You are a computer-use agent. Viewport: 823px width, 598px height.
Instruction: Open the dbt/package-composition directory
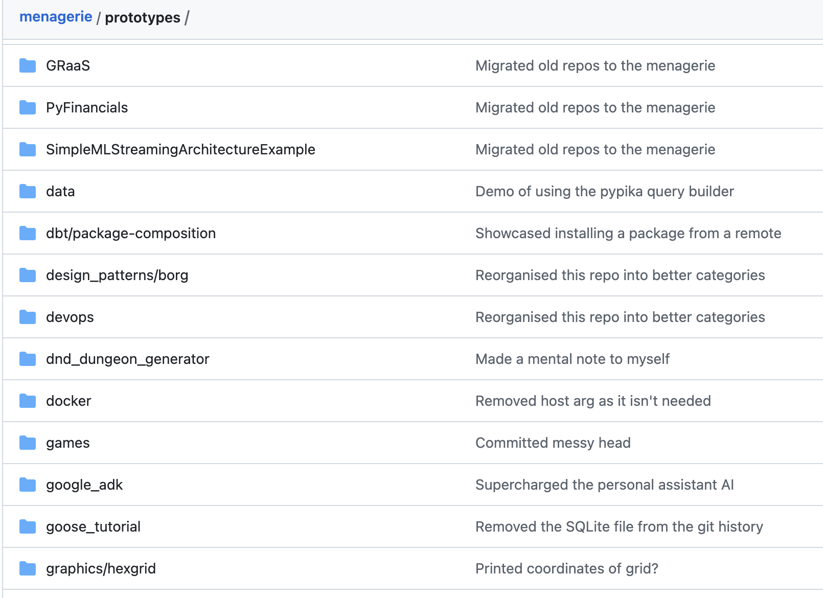pos(131,234)
